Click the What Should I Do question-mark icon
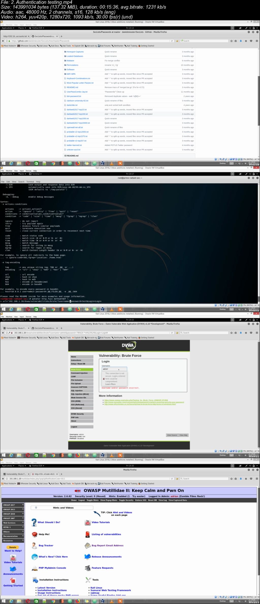This screenshot has width=260, height=604. click(x=34, y=523)
